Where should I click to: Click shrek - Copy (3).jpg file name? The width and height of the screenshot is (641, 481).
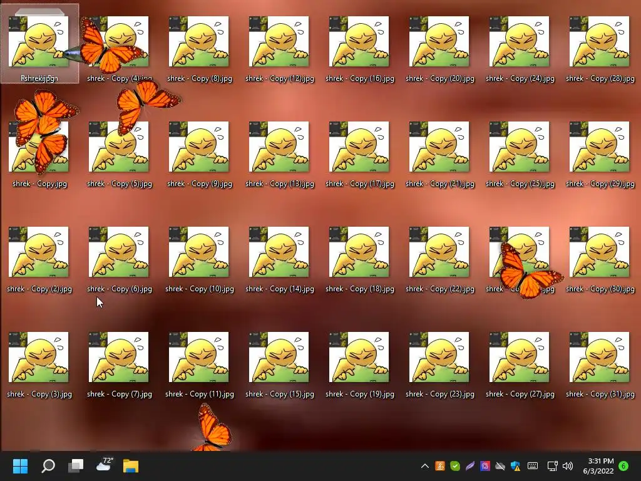pyautogui.click(x=39, y=394)
